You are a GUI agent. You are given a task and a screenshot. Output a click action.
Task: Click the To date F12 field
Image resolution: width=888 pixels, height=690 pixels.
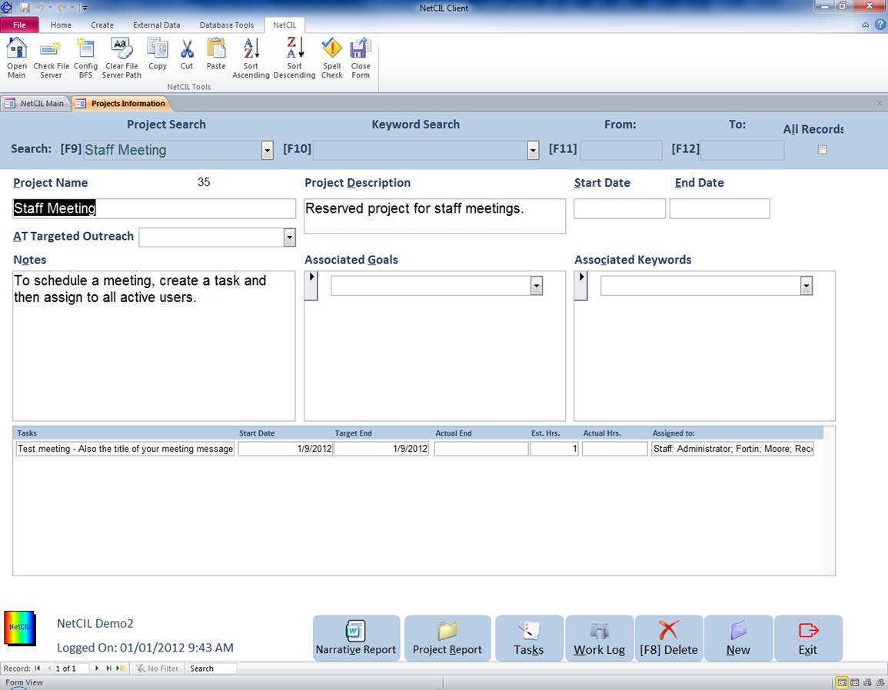pos(743,150)
